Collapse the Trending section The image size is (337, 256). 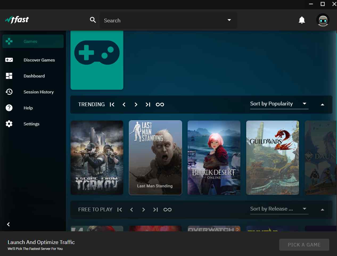pos(322,105)
